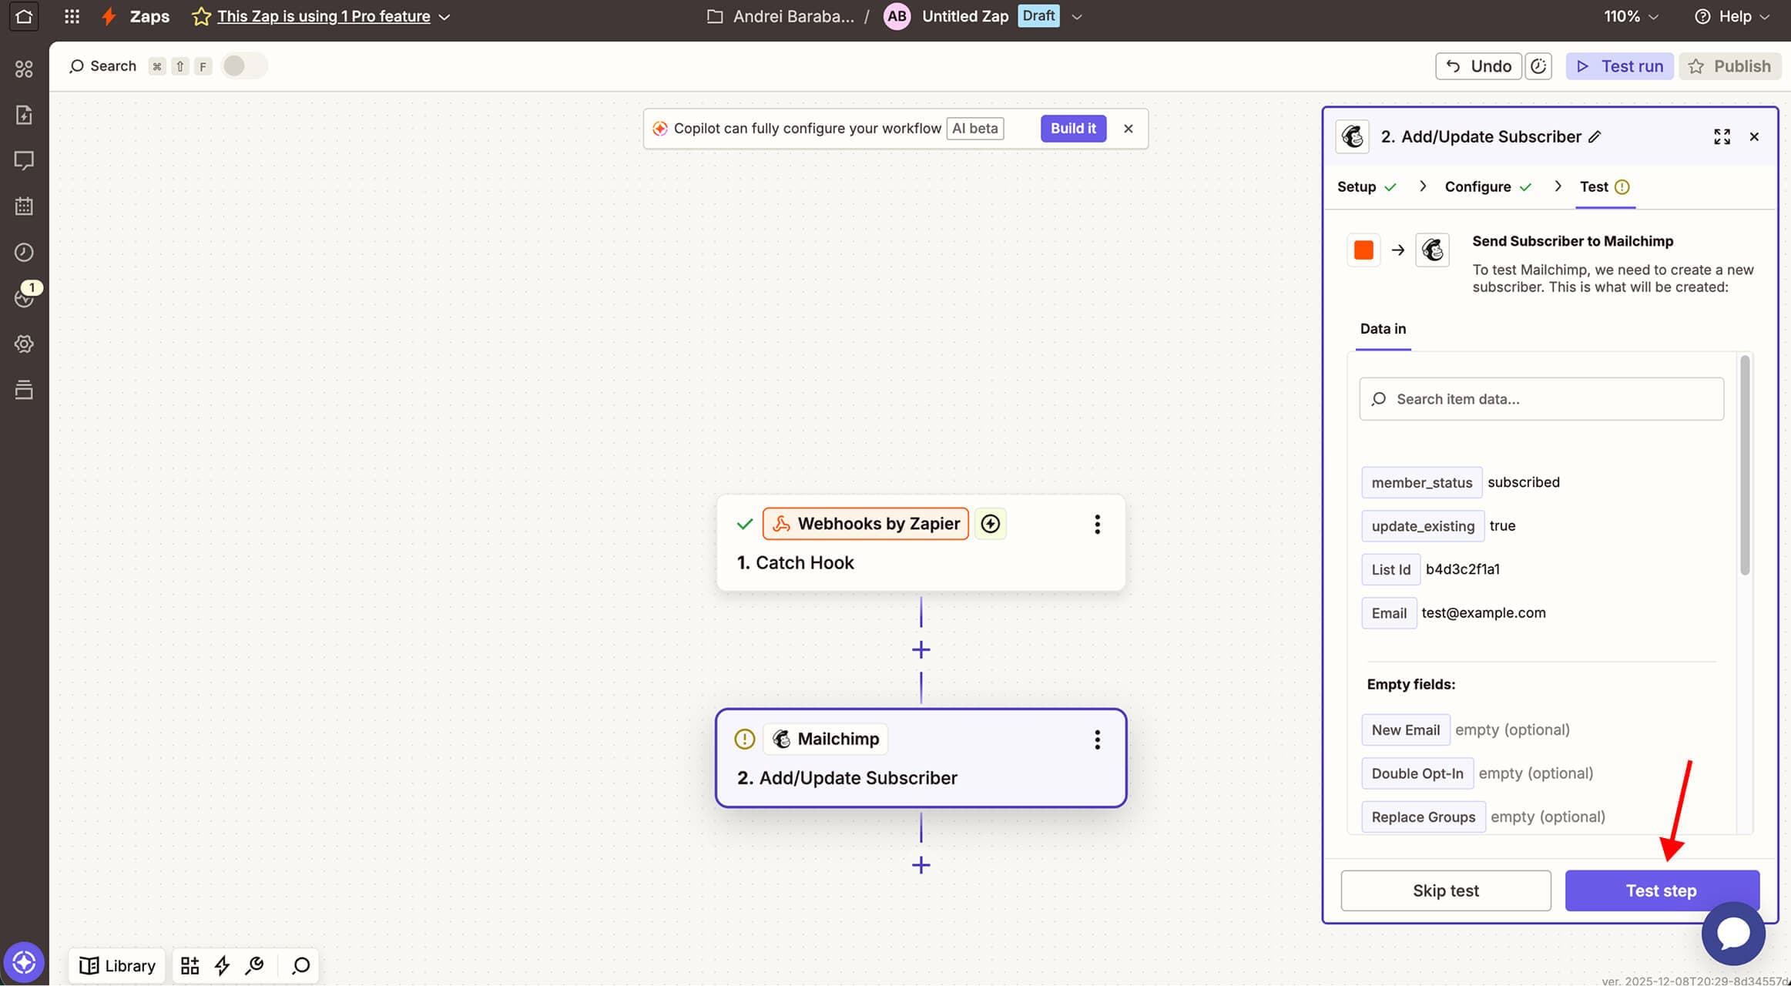Click the lightning bolt icon in the bottom toolbar
This screenshot has height=986, width=1791.
pyautogui.click(x=222, y=965)
